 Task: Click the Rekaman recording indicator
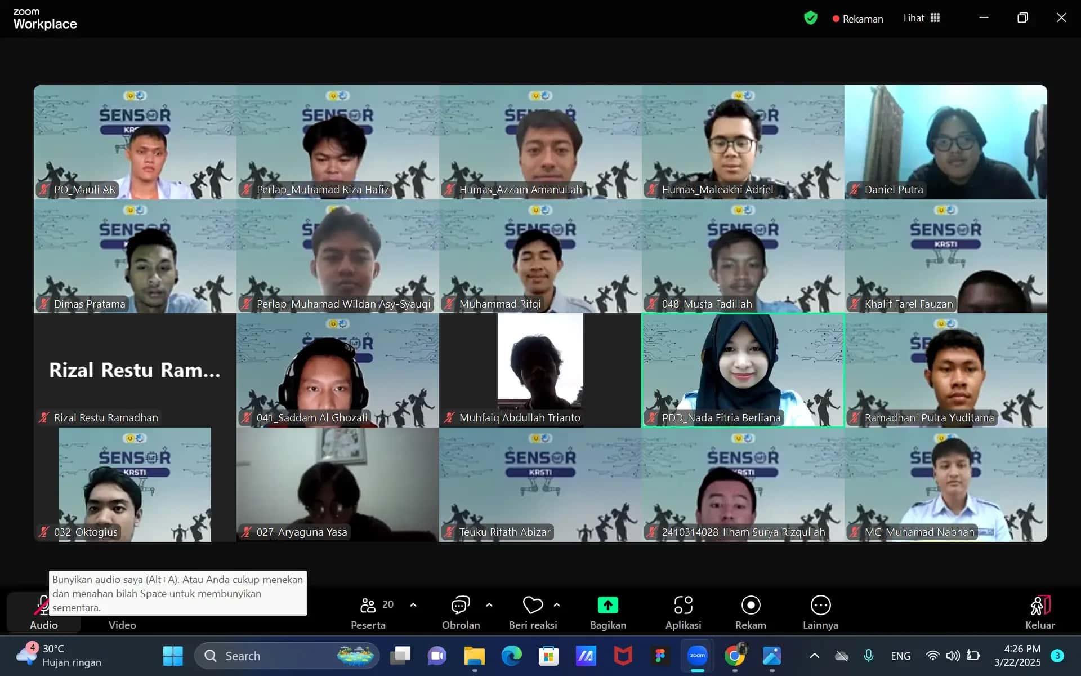(857, 19)
